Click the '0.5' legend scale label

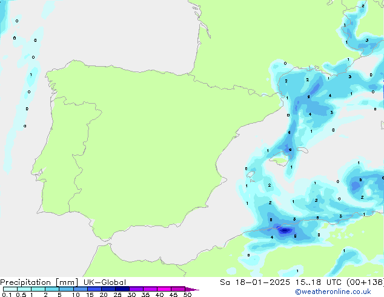(21, 295)
